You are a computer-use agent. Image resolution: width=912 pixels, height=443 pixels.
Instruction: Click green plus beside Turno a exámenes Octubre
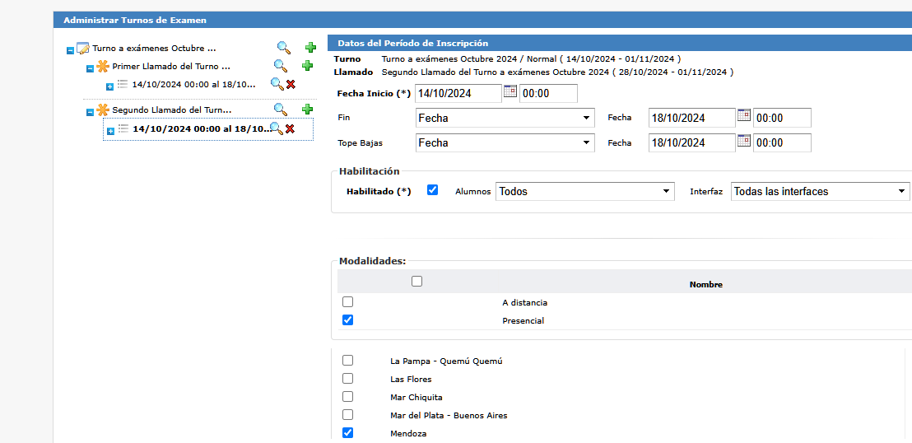[310, 48]
